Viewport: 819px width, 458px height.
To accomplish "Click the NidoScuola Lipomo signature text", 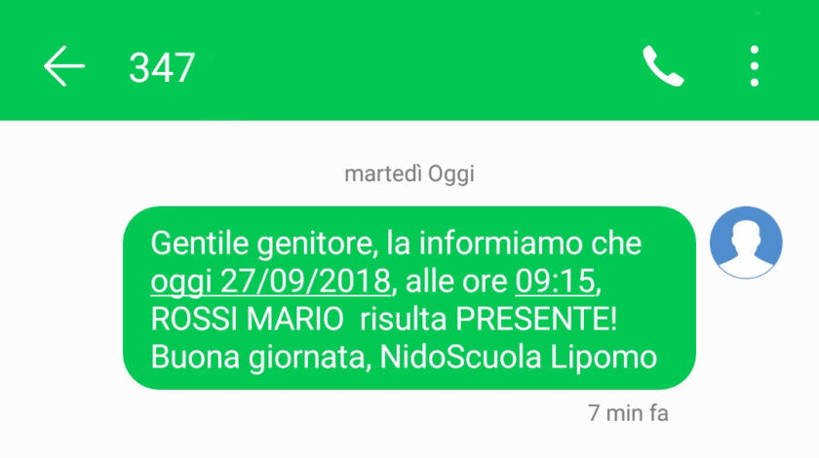I will click(x=518, y=358).
